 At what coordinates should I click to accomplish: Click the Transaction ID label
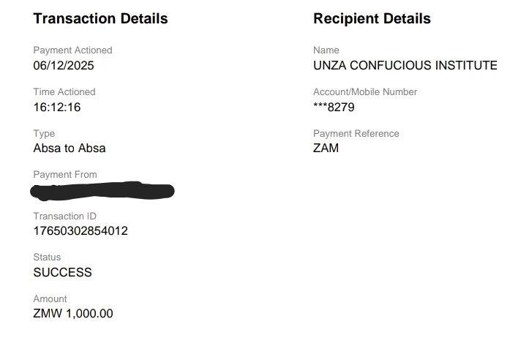(64, 217)
